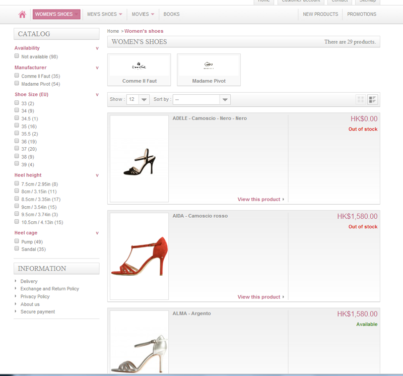
Task: Open ADELE - Camoscio - Nero title
Action: 210,118
